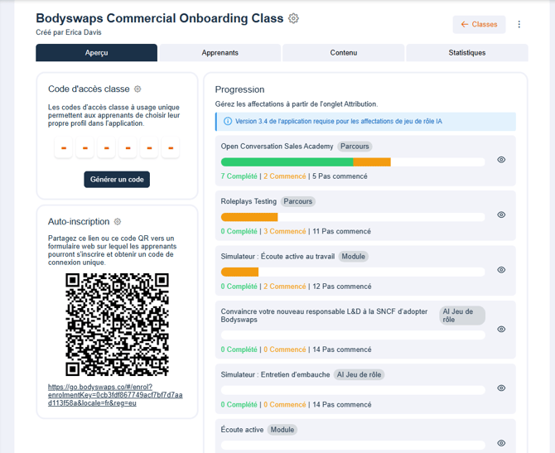Go to the Statistiques tab
Viewport: 555px width, 453px height.
point(466,53)
